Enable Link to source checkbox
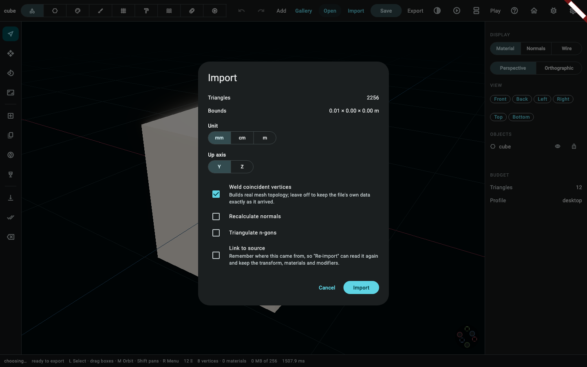Screen dimensions: 587x367 216,255
